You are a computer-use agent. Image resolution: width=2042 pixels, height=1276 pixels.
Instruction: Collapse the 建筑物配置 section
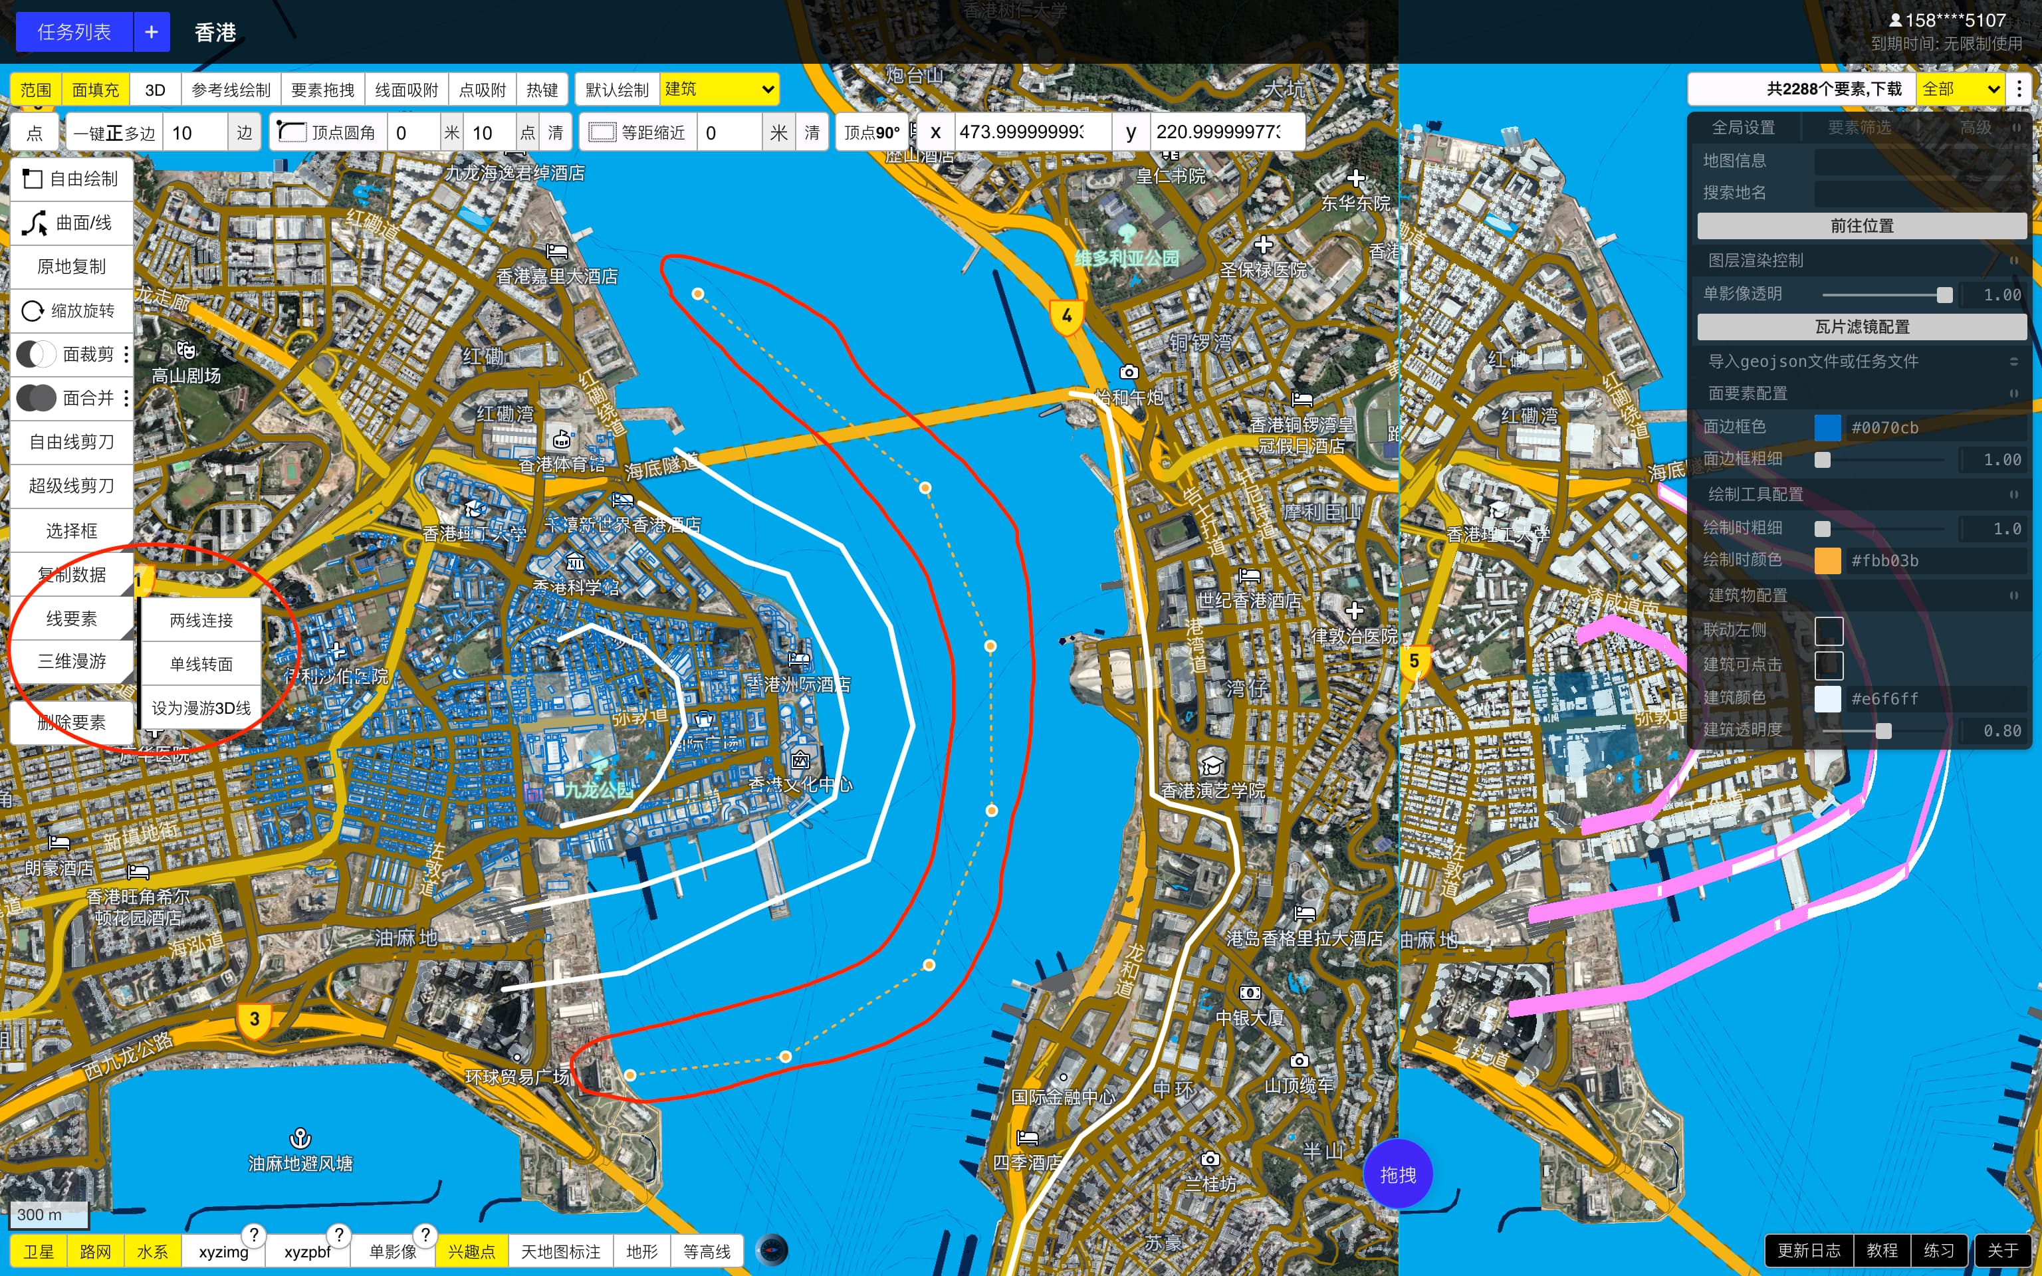click(x=2014, y=595)
